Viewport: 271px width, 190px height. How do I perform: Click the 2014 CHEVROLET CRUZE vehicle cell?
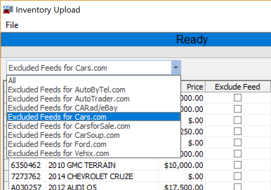click(102, 176)
